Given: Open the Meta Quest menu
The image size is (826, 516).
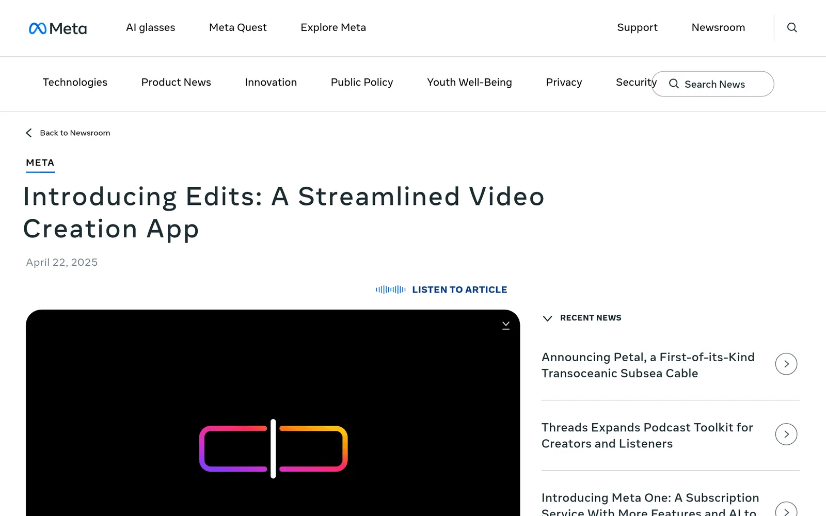Looking at the screenshot, I should 238,27.
